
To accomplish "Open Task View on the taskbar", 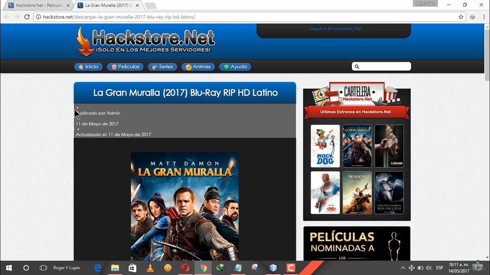I will [x=43, y=268].
